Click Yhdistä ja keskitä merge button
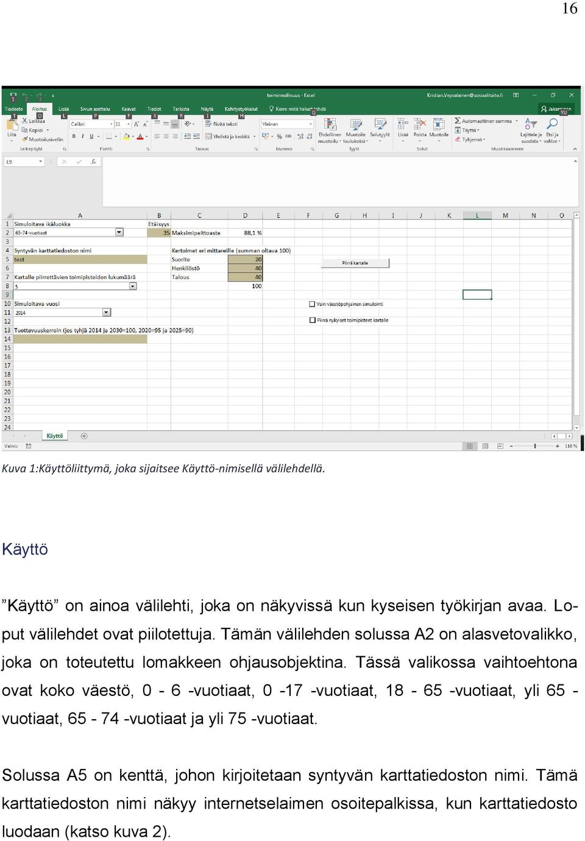This screenshot has height=841, width=585. pos(228,137)
